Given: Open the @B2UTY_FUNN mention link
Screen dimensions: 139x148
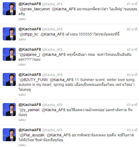Looking at the screenshot, I should (34, 80).
